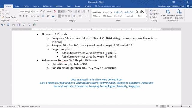Click the Cut command
The width and height of the screenshot is (192, 108).
click(5, 10)
